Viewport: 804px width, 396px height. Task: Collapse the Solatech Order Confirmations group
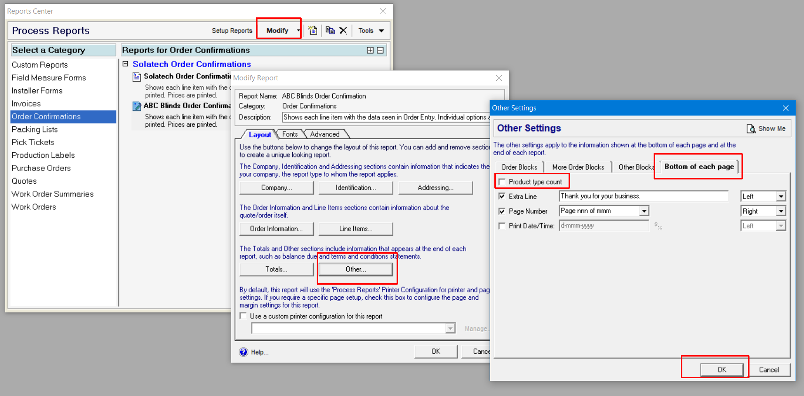pyautogui.click(x=125, y=64)
